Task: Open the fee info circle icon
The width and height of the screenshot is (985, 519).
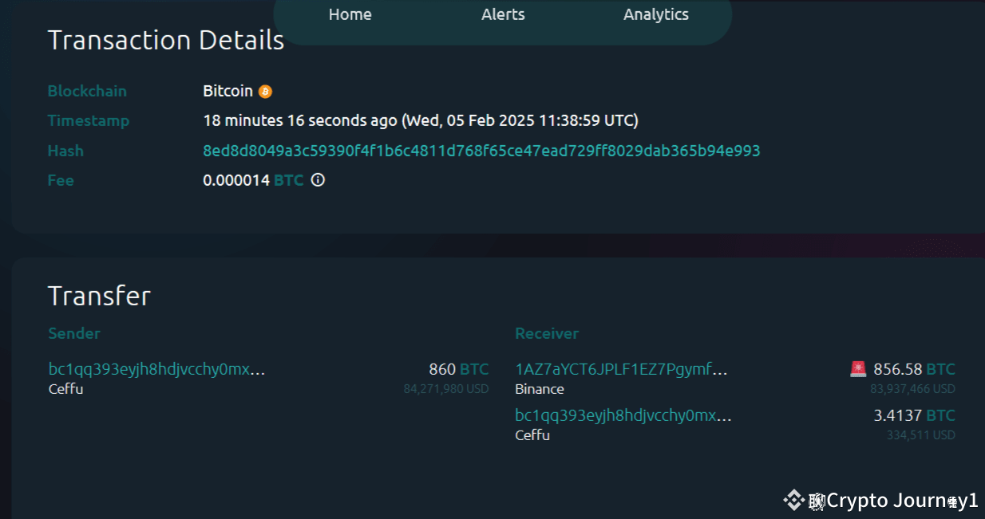Action: click(x=317, y=180)
